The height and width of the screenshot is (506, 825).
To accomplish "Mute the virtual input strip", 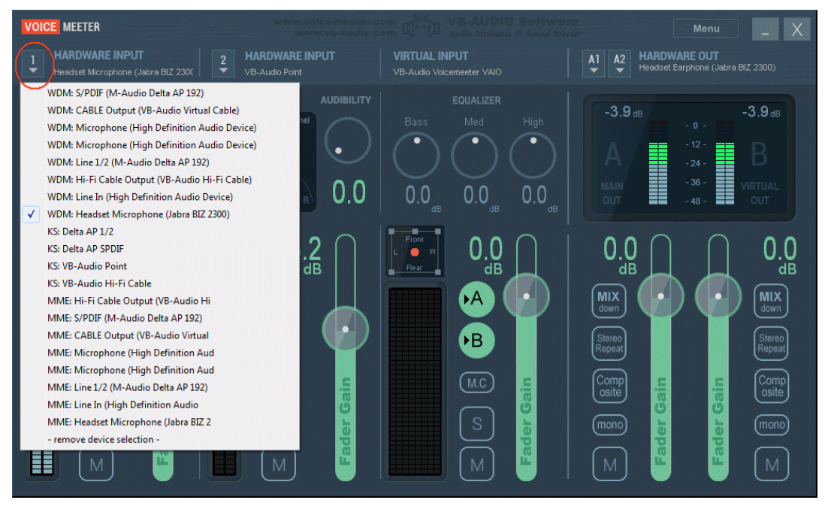I will tap(476, 465).
